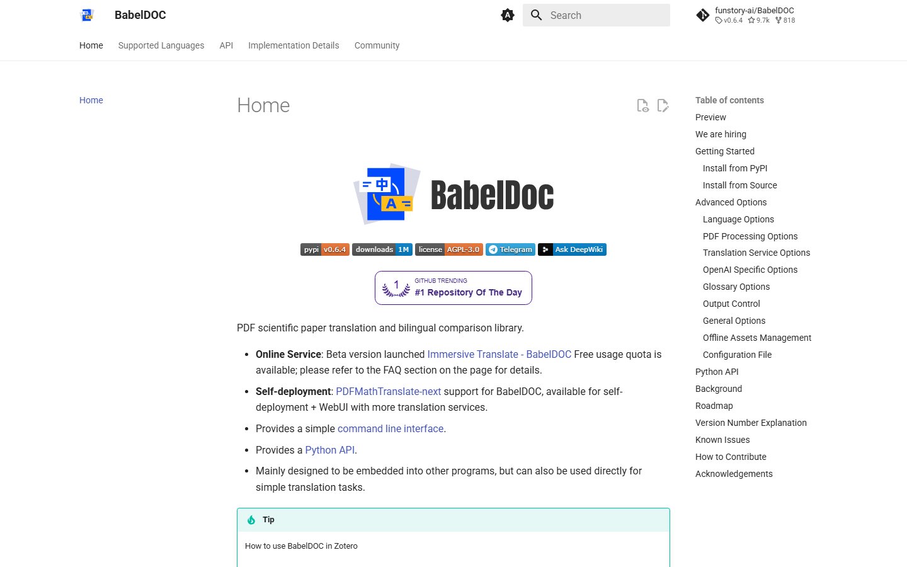
Task: Switch to the API tab
Action: (226, 45)
